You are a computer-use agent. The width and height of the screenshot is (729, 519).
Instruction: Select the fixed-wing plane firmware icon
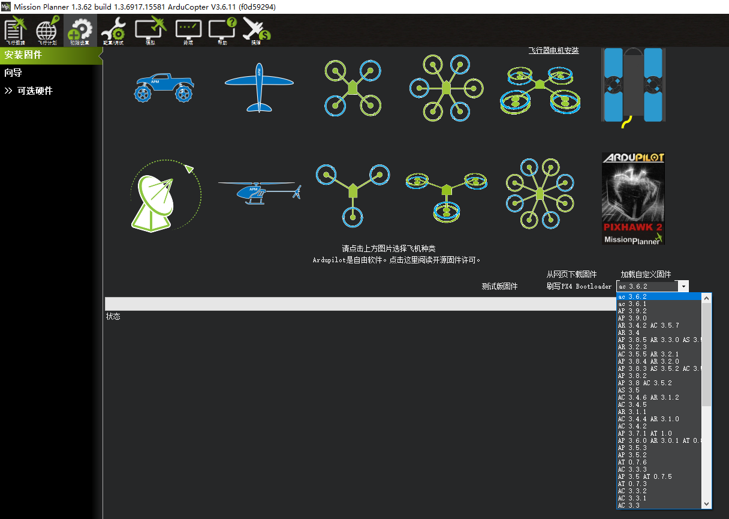[258, 87]
